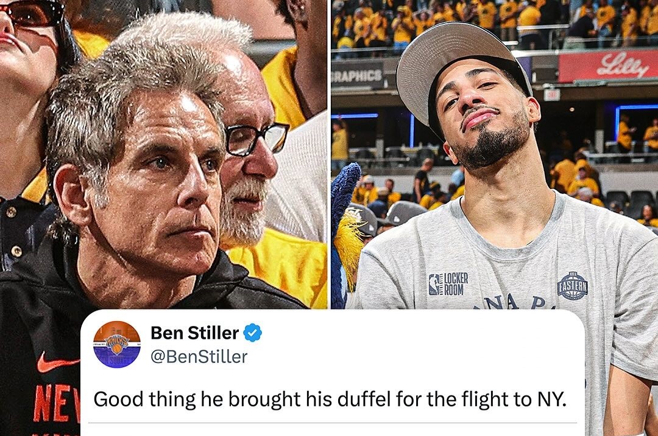Viewport: 658px width, 436px height.
Task: Open the left courtside spectator photo
Action: pos(163,154)
